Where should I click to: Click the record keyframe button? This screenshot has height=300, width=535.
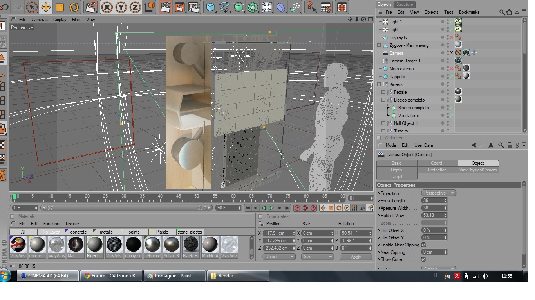(x=297, y=208)
